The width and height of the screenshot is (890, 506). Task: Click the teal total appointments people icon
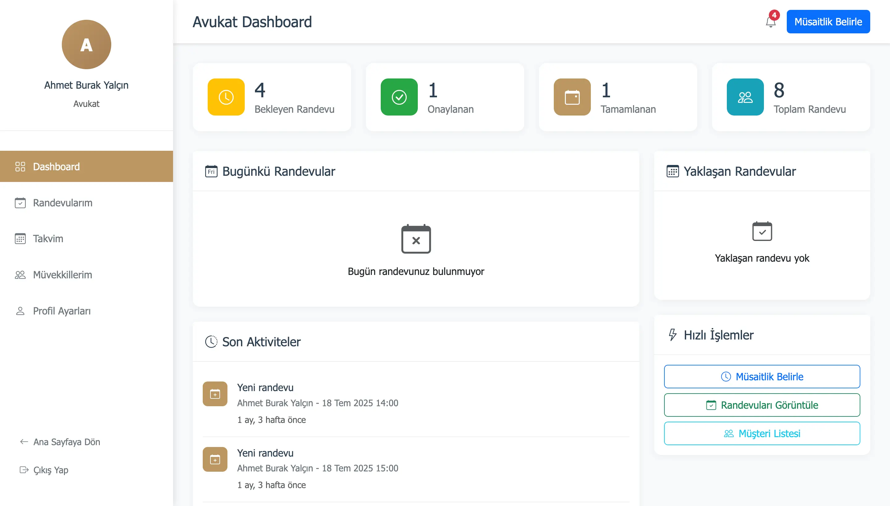(745, 97)
